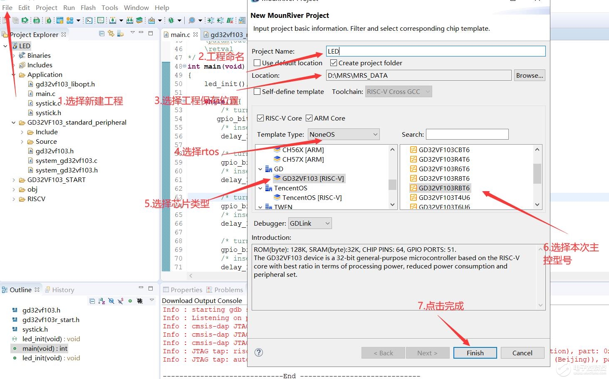Collapse the GD vendor tree node
Image resolution: width=609 pixels, height=379 pixels.
[x=260, y=169]
